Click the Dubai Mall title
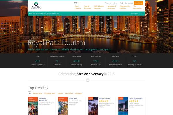 [73, 99]
